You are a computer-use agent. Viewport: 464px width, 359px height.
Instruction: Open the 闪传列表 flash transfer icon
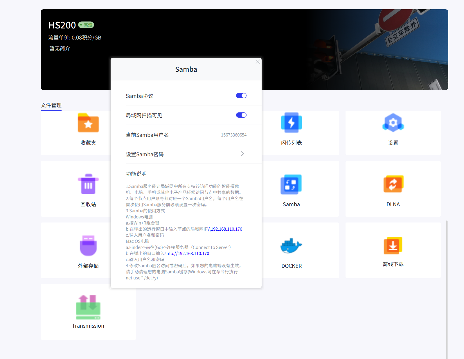click(291, 123)
